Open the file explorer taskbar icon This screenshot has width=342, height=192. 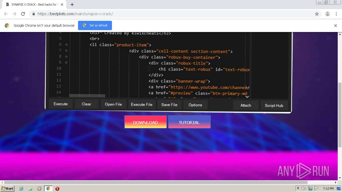pyautogui.click(x=30, y=189)
